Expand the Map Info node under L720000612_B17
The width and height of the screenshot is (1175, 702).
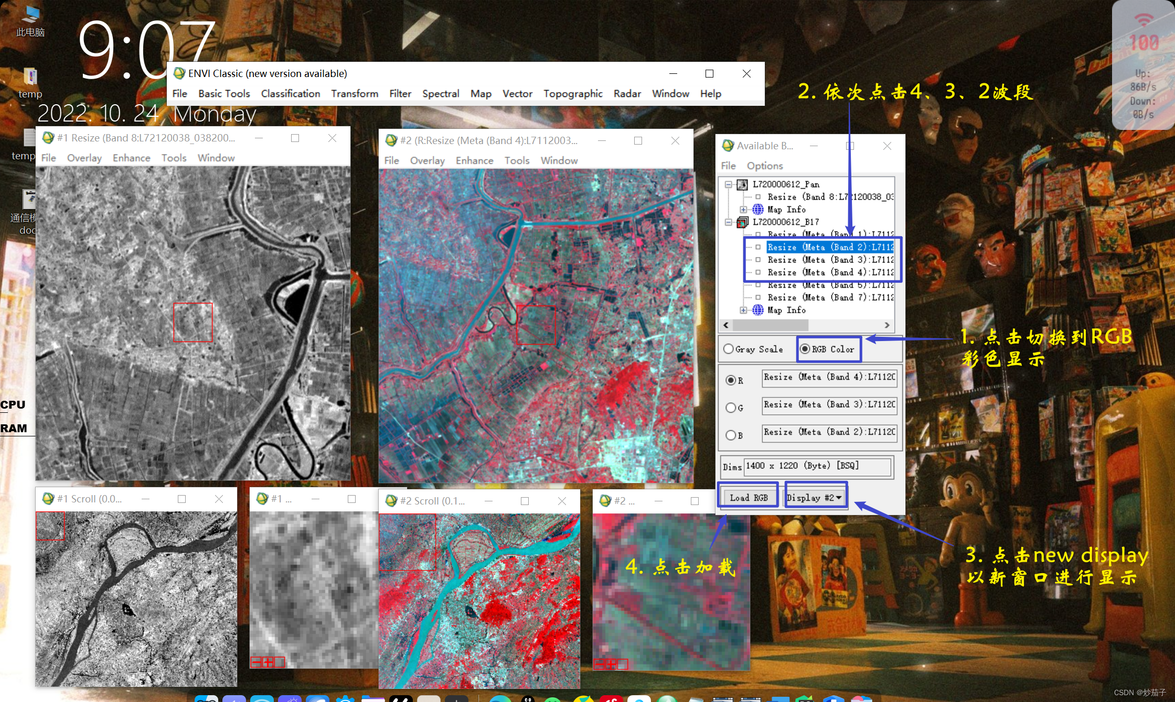[x=743, y=310]
